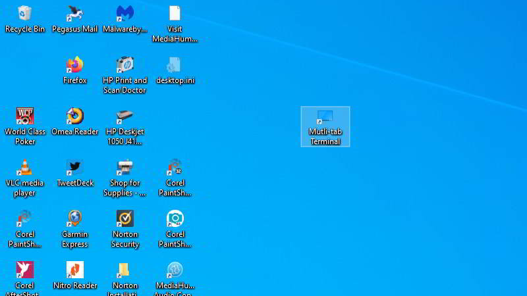527x296 pixels.
Task: Select Corel AfterShot hummingbird icon
Action: tap(24, 270)
